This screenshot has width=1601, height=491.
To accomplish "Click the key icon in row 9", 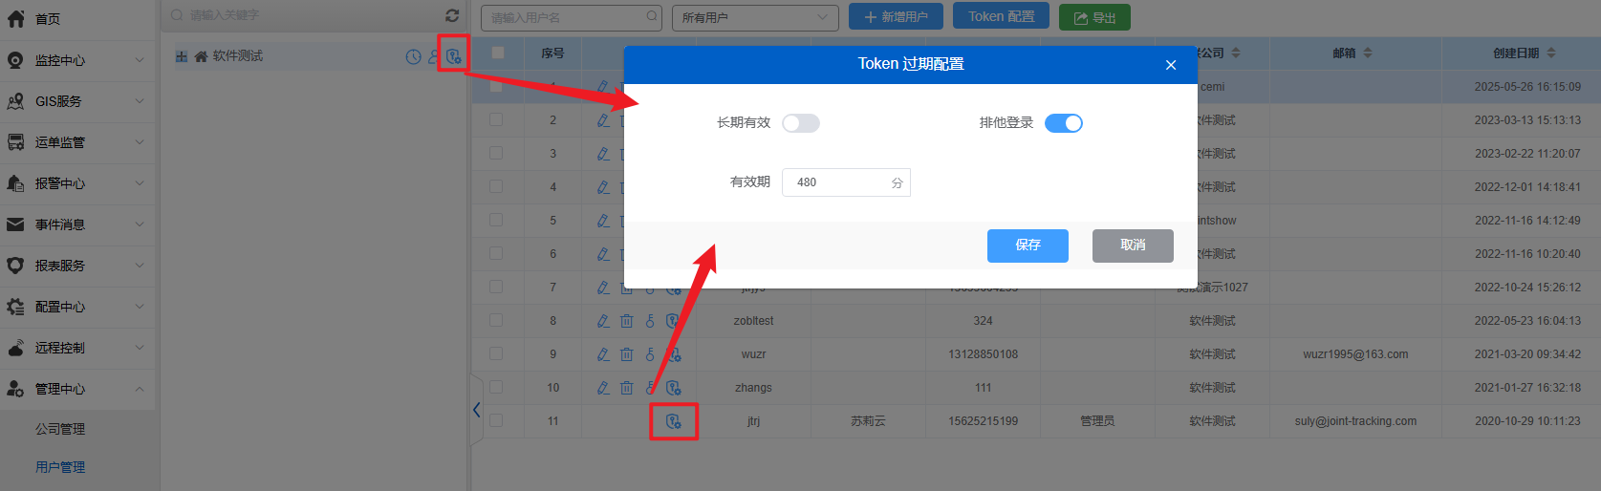I will coord(650,354).
